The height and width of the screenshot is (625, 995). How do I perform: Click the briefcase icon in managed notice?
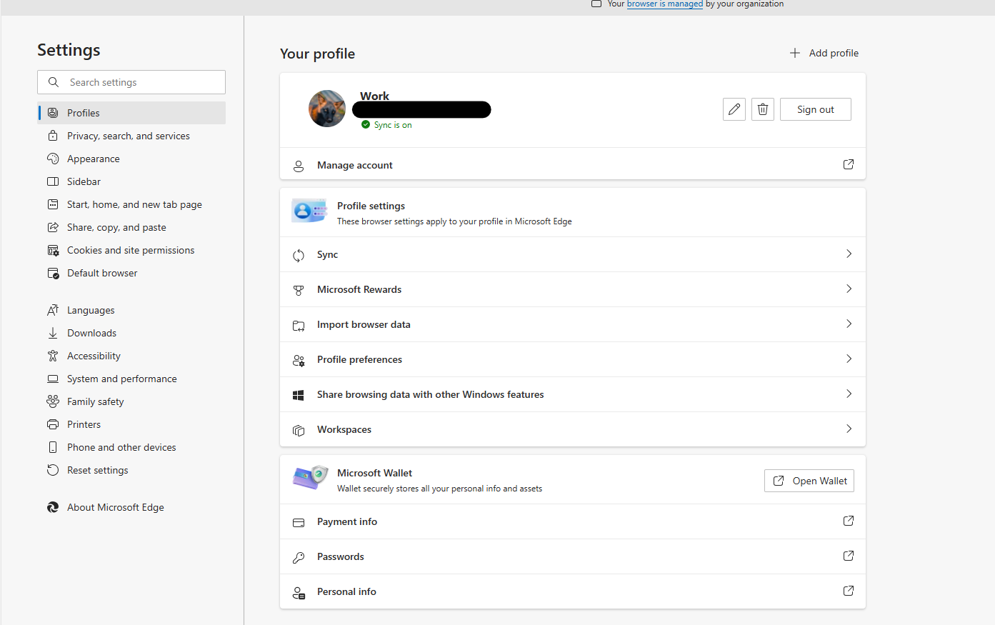(596, 4)
